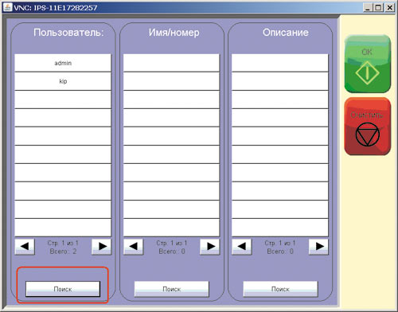The height and width of the screenshot is (312, 398).
Task: Go to next page in Имя/номер list
Action: 210,247
